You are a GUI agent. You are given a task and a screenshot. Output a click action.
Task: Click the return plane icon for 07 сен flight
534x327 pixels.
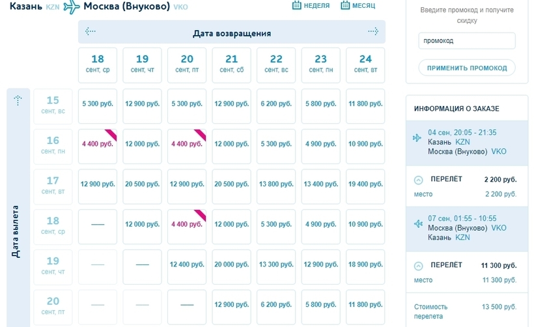pos(417,223)
